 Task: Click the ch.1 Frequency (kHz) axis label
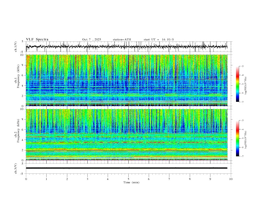(x=17, y=76)
